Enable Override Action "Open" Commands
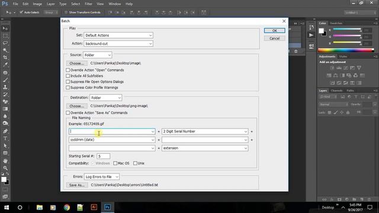This screenshot has width=379, height=213. (68, 70)
